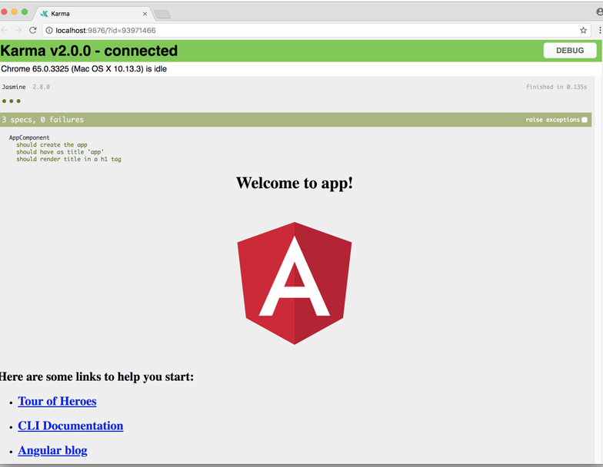Screen dimensions: 603x467
Task: Click the Angular shield logo
Action: click(x=295, y=283)
